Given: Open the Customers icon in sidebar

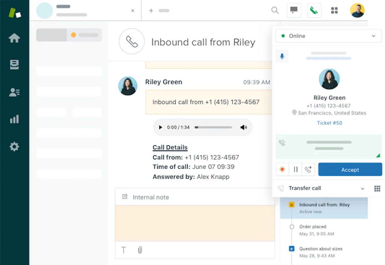Looking at the screenshot, I should [14, 92].
